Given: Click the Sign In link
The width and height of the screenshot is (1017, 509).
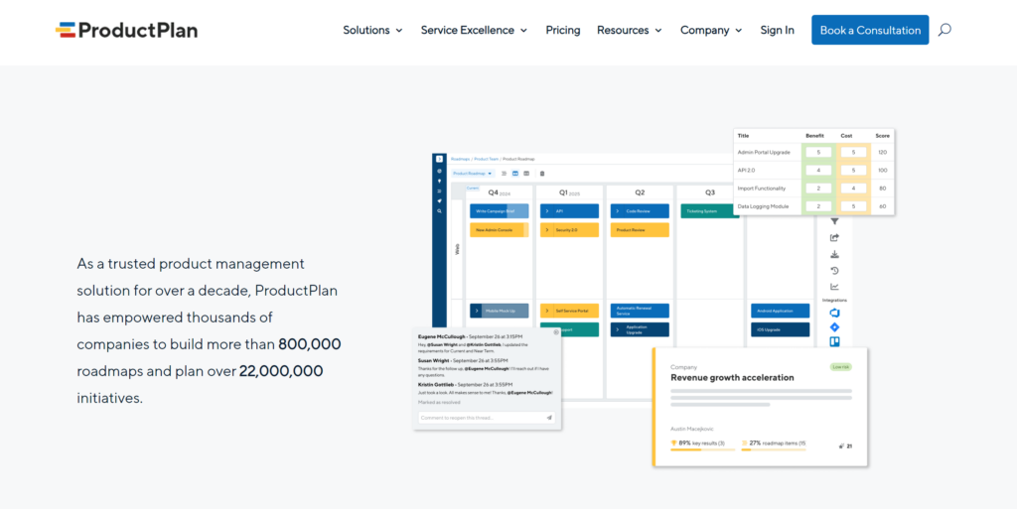Looking at the screenshot, I should point(777,30).
